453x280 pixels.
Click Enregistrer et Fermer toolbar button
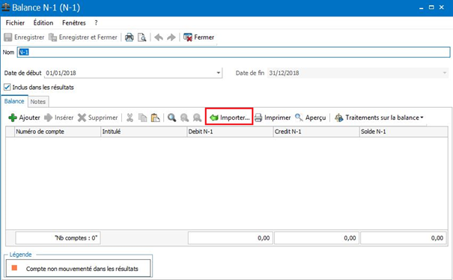pos(83,37)
